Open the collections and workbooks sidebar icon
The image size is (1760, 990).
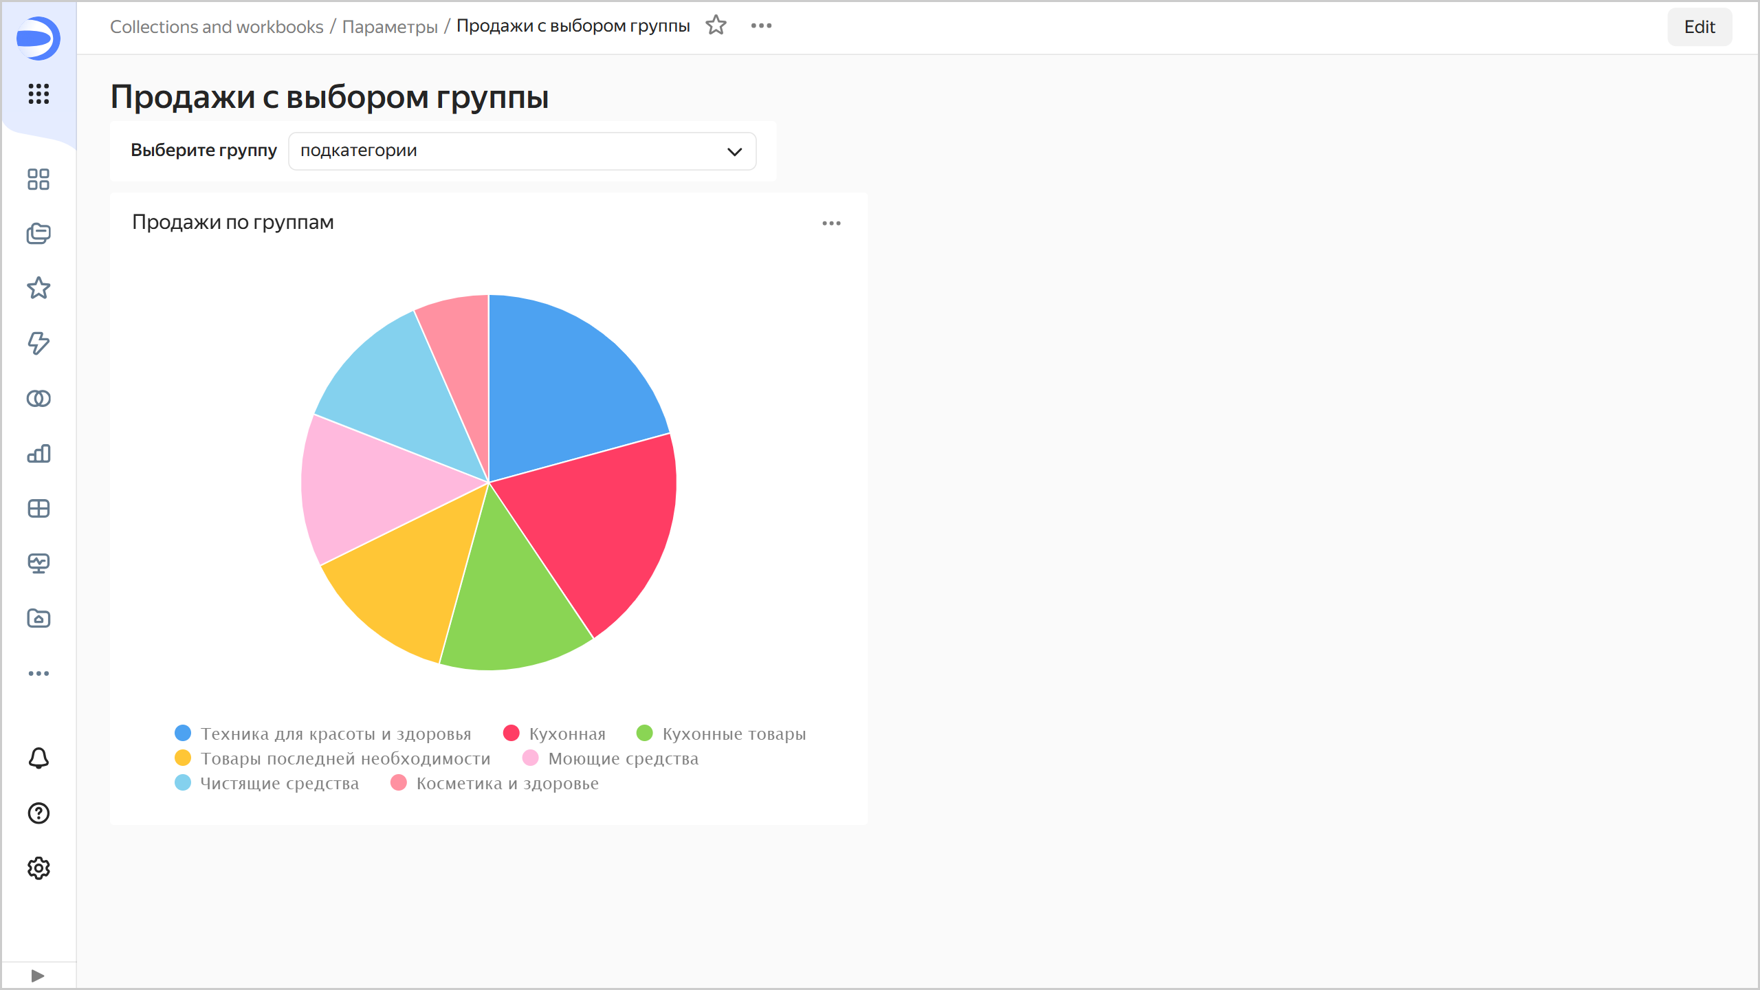[38, 234]
